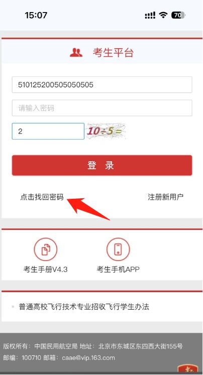203x375 pixels.
Task: Click the 登录 login button
Action: tap(102, 165)
